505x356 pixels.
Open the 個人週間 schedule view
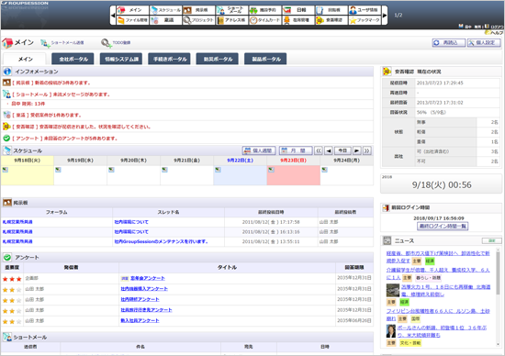(259, 150)
